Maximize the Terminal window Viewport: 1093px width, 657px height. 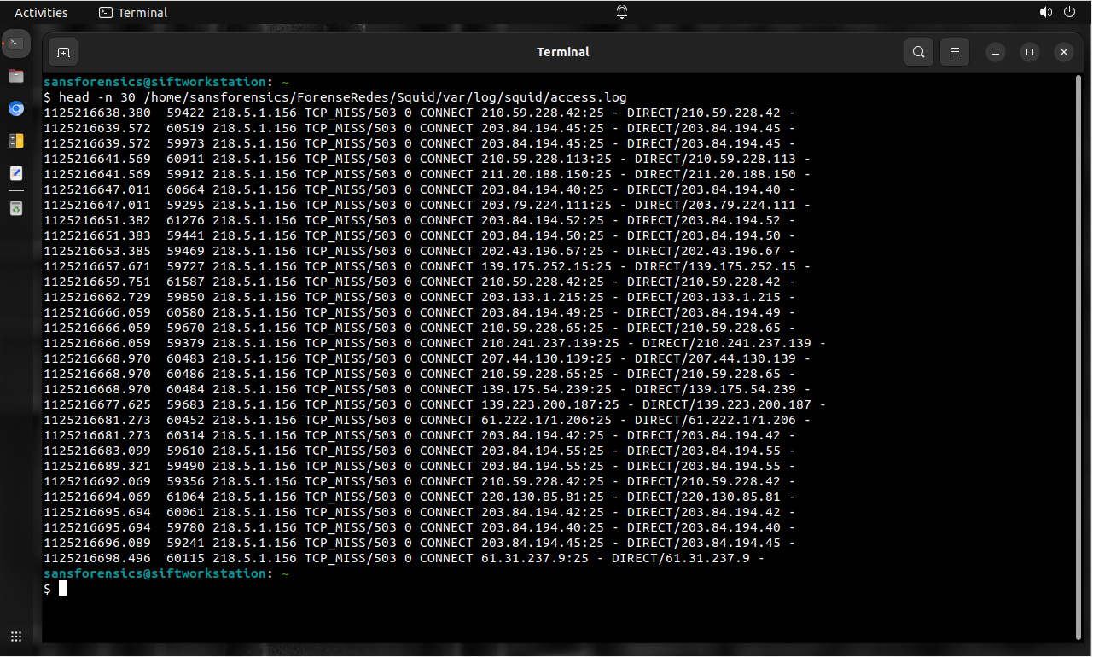point(1030,52)
